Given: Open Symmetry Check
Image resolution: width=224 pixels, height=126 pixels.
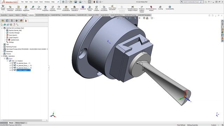Looking at the screenshot, I should (x=90, y=8).
